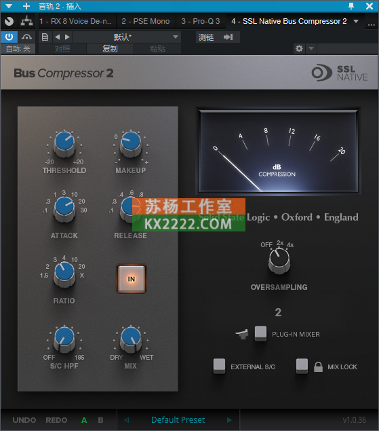
Task: Expand the insert tab list dropdown arrow
Action: tap(356, 21)
